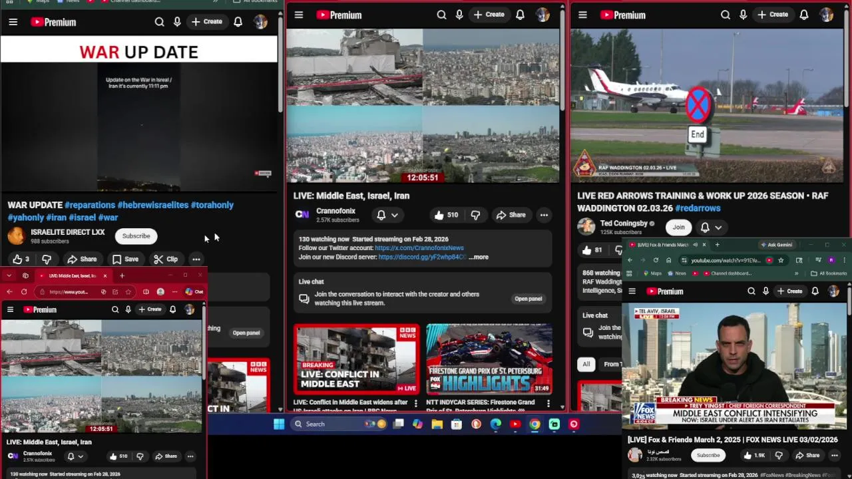Open options for NTT INDYCAR SERIES video

[x=548, y=403]
